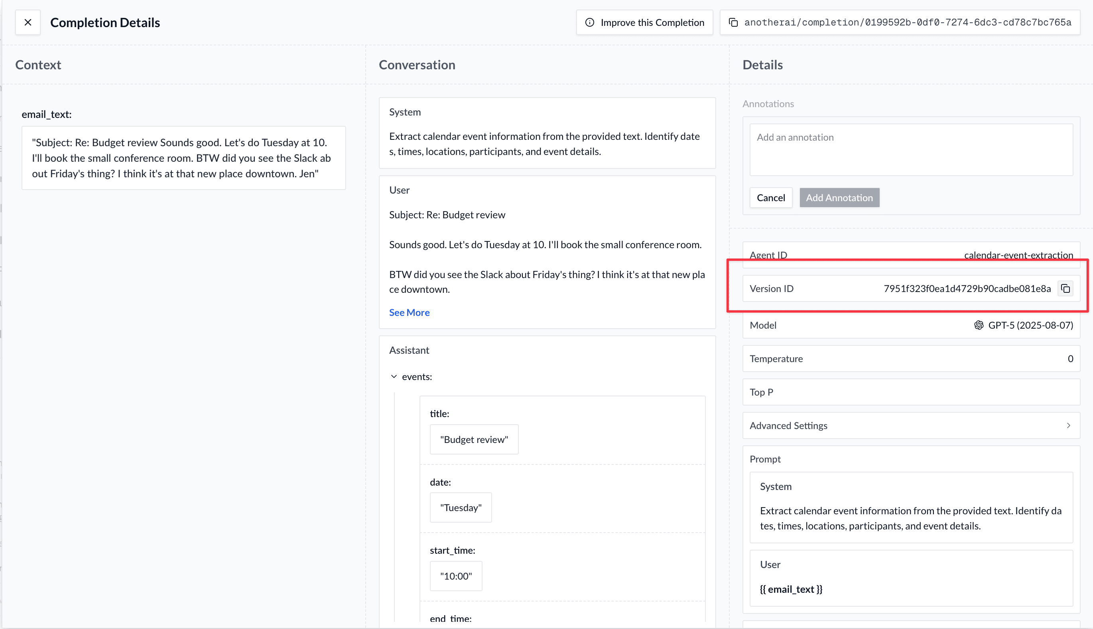Image resolution: width=1093 pixels, height=629 pixels.
Task: Click the email_text context box
Action: pyautogui.click(x=183, y=158)
